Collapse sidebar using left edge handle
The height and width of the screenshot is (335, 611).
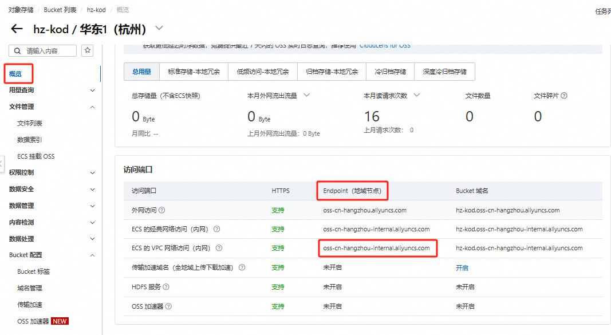pos(2,164)
